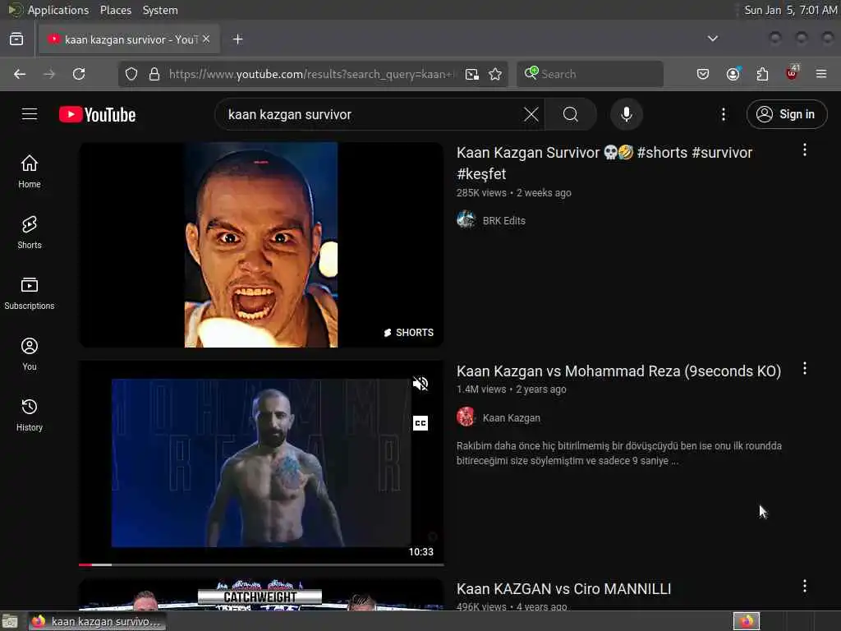841x631 pixels.
Task: Open the Kaan Kazgan channel avatar
Action: [466, 417]
